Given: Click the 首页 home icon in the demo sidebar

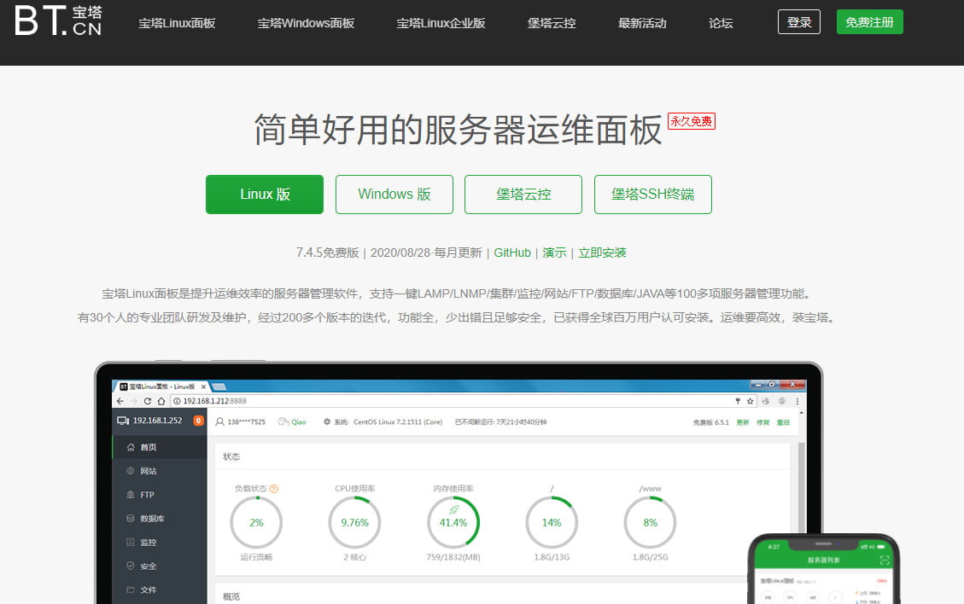Looking at the screenshot, I should (x=131, y=447).
